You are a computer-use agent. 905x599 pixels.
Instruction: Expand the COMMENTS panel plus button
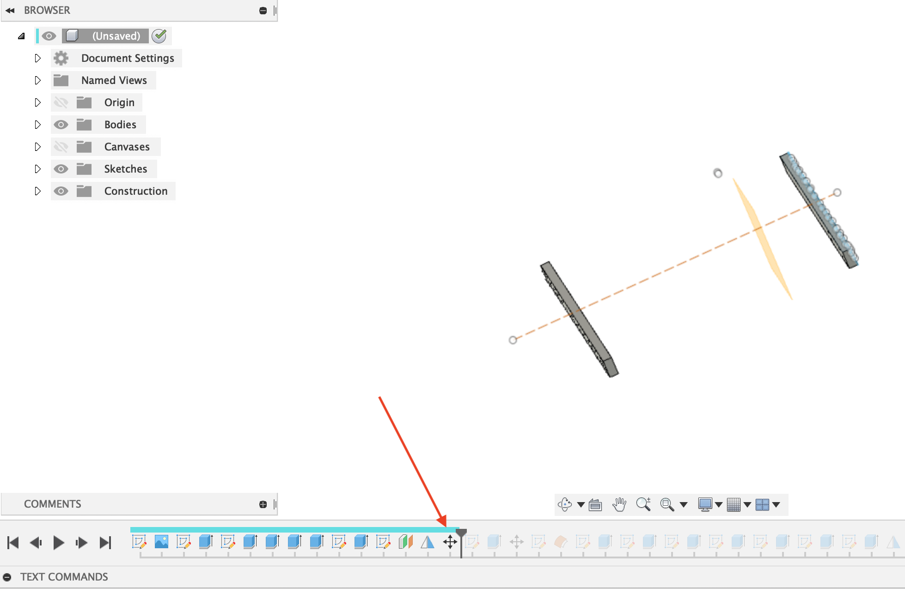[x=263, y=504]
